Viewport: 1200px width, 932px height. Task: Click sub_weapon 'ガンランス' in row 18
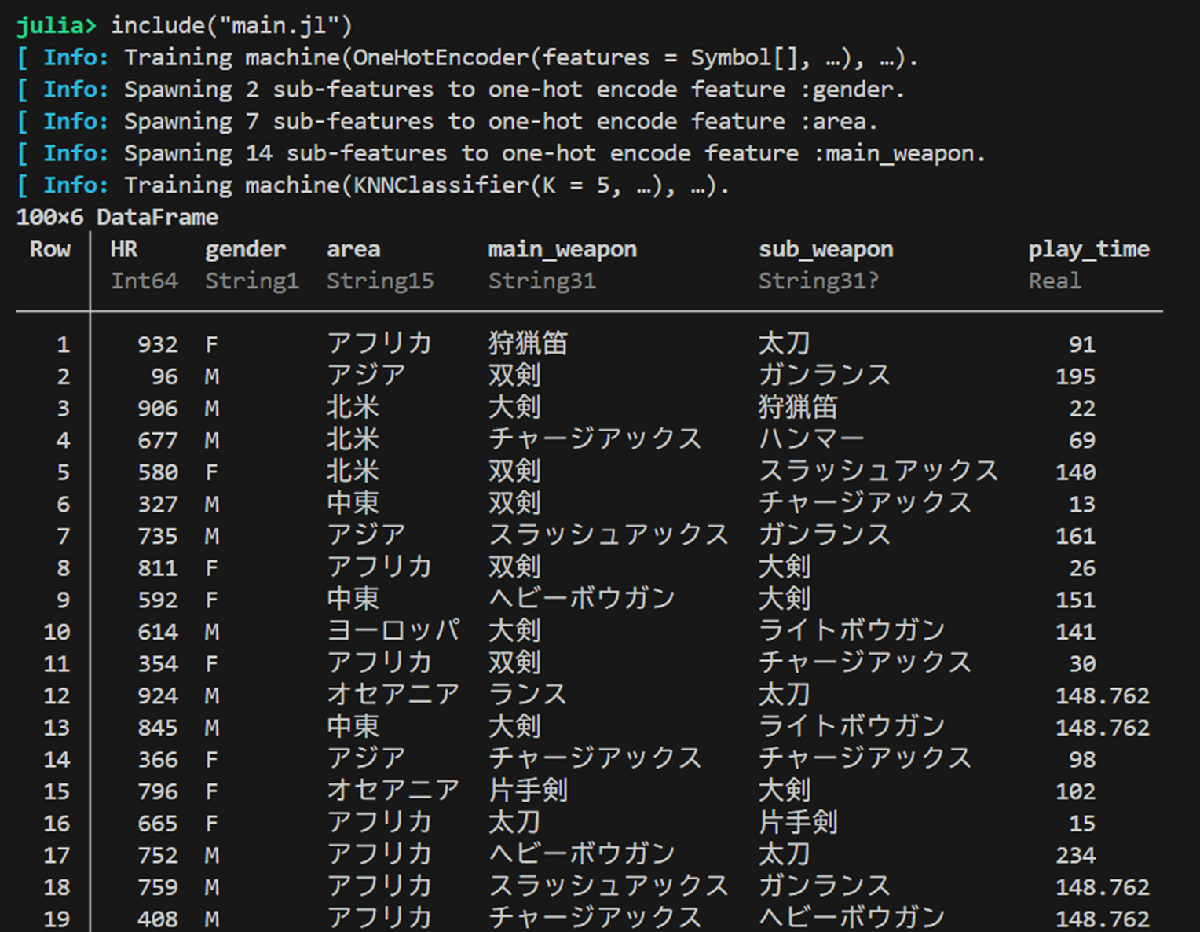825,886
